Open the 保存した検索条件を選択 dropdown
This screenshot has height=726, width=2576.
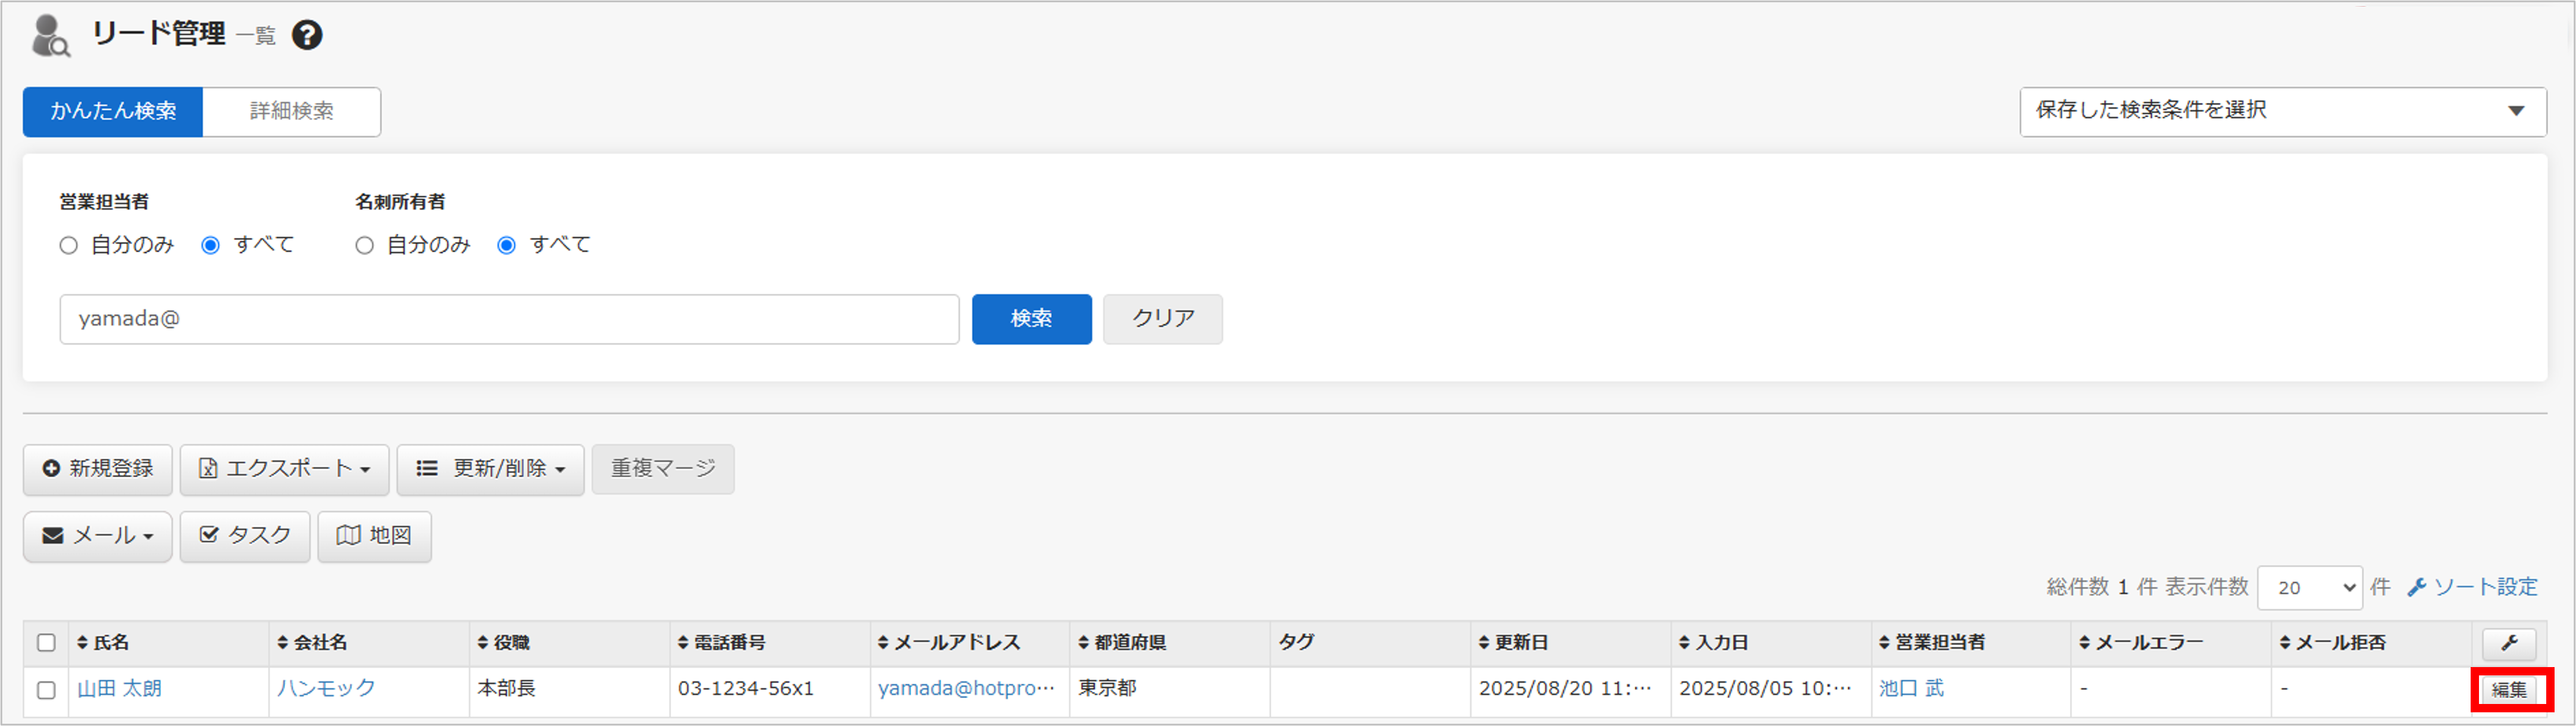(2283, 111)
